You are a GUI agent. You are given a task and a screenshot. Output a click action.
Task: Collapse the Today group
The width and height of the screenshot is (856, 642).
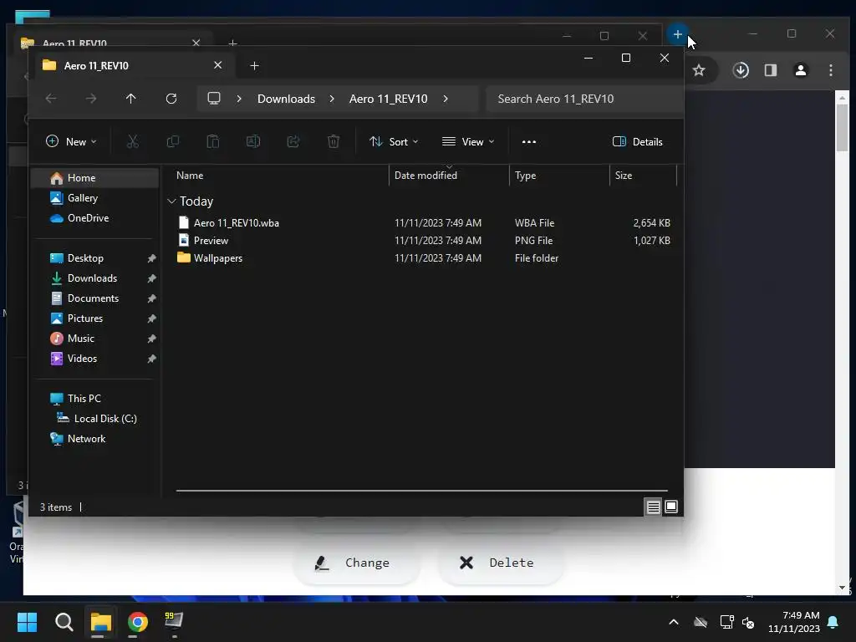click(x=171, y=201)
